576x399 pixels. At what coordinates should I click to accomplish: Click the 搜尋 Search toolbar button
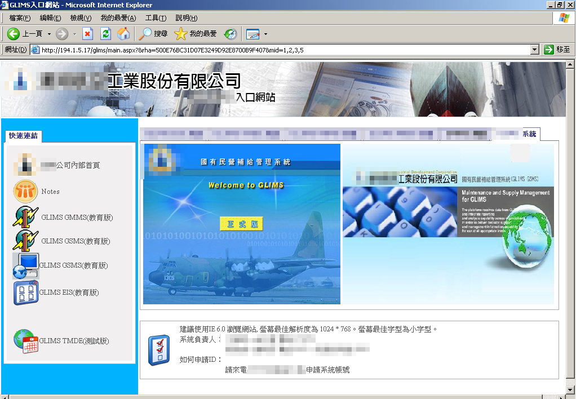tap(153, 34)
